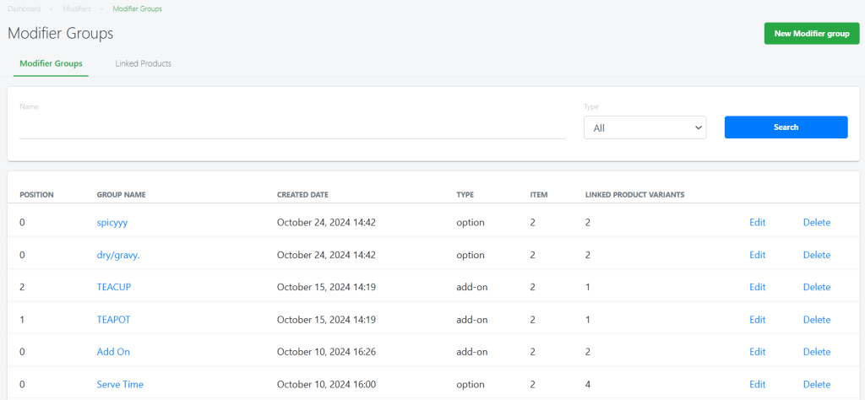Open the spicyyy modifier group
865x400 pixels.
pyautogui.click(x=112, y=223)
